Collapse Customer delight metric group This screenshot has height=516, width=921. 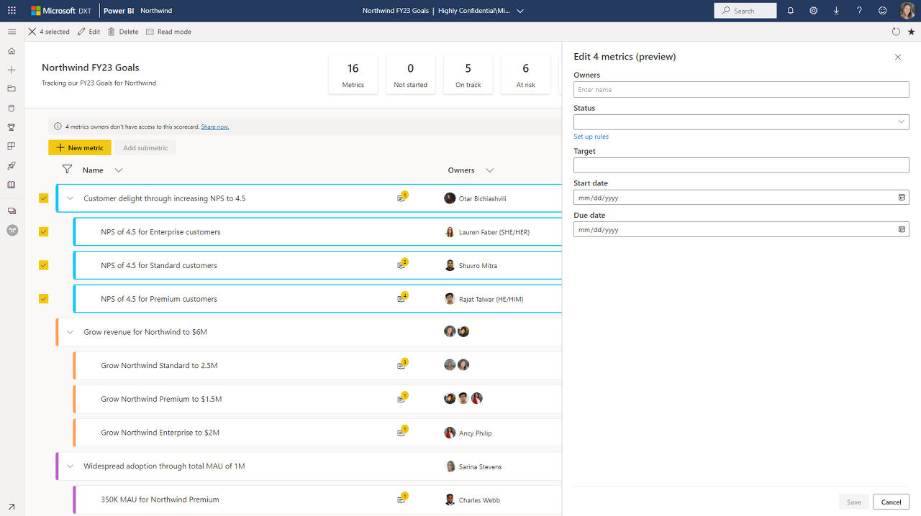70,198
